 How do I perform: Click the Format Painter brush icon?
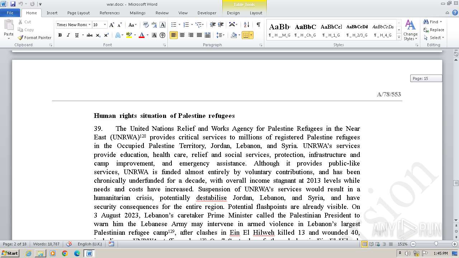(20, 38)
